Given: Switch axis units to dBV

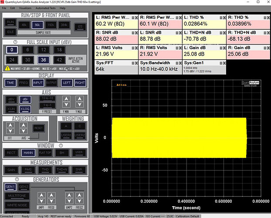Looking at the screenshot, I should click(x=10, y=99).
